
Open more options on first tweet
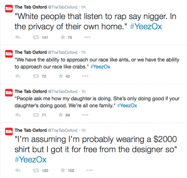(x=87, y=37)
